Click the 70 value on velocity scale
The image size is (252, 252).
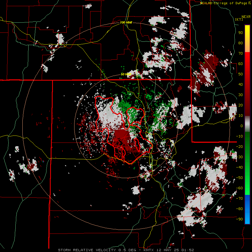tap(241, 53)
